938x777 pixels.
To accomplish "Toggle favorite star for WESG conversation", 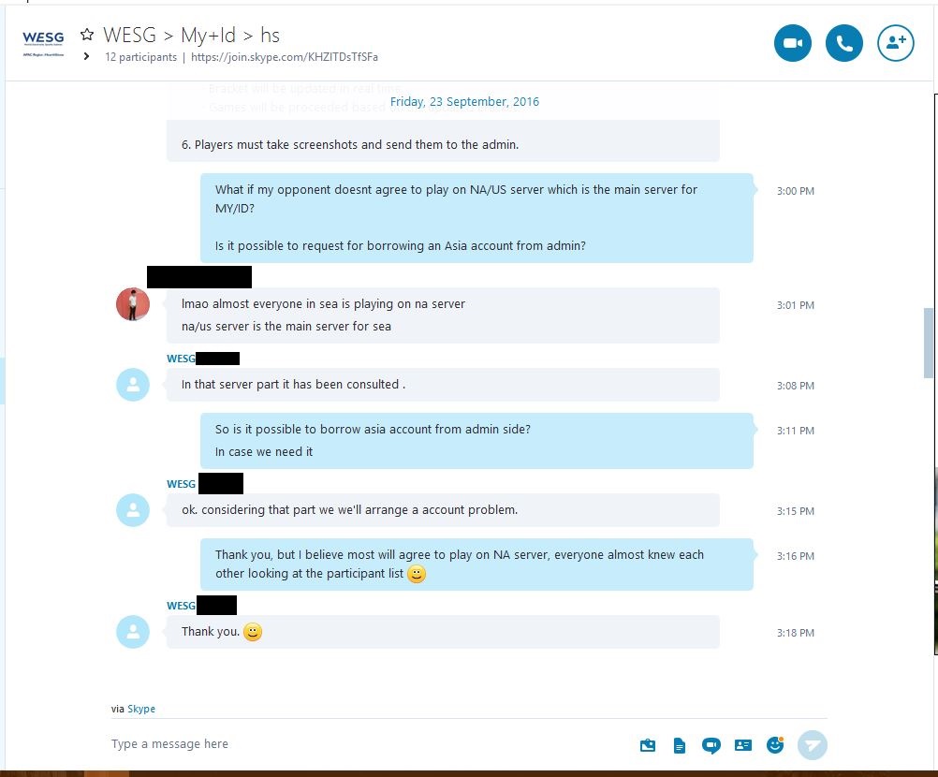I will (87, 35).
